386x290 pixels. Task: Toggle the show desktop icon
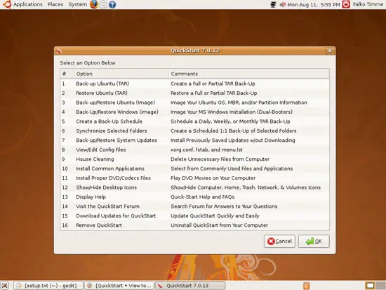click(x=5, y=286)
